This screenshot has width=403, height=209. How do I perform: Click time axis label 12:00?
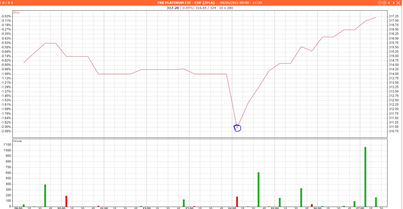[147, 208]
